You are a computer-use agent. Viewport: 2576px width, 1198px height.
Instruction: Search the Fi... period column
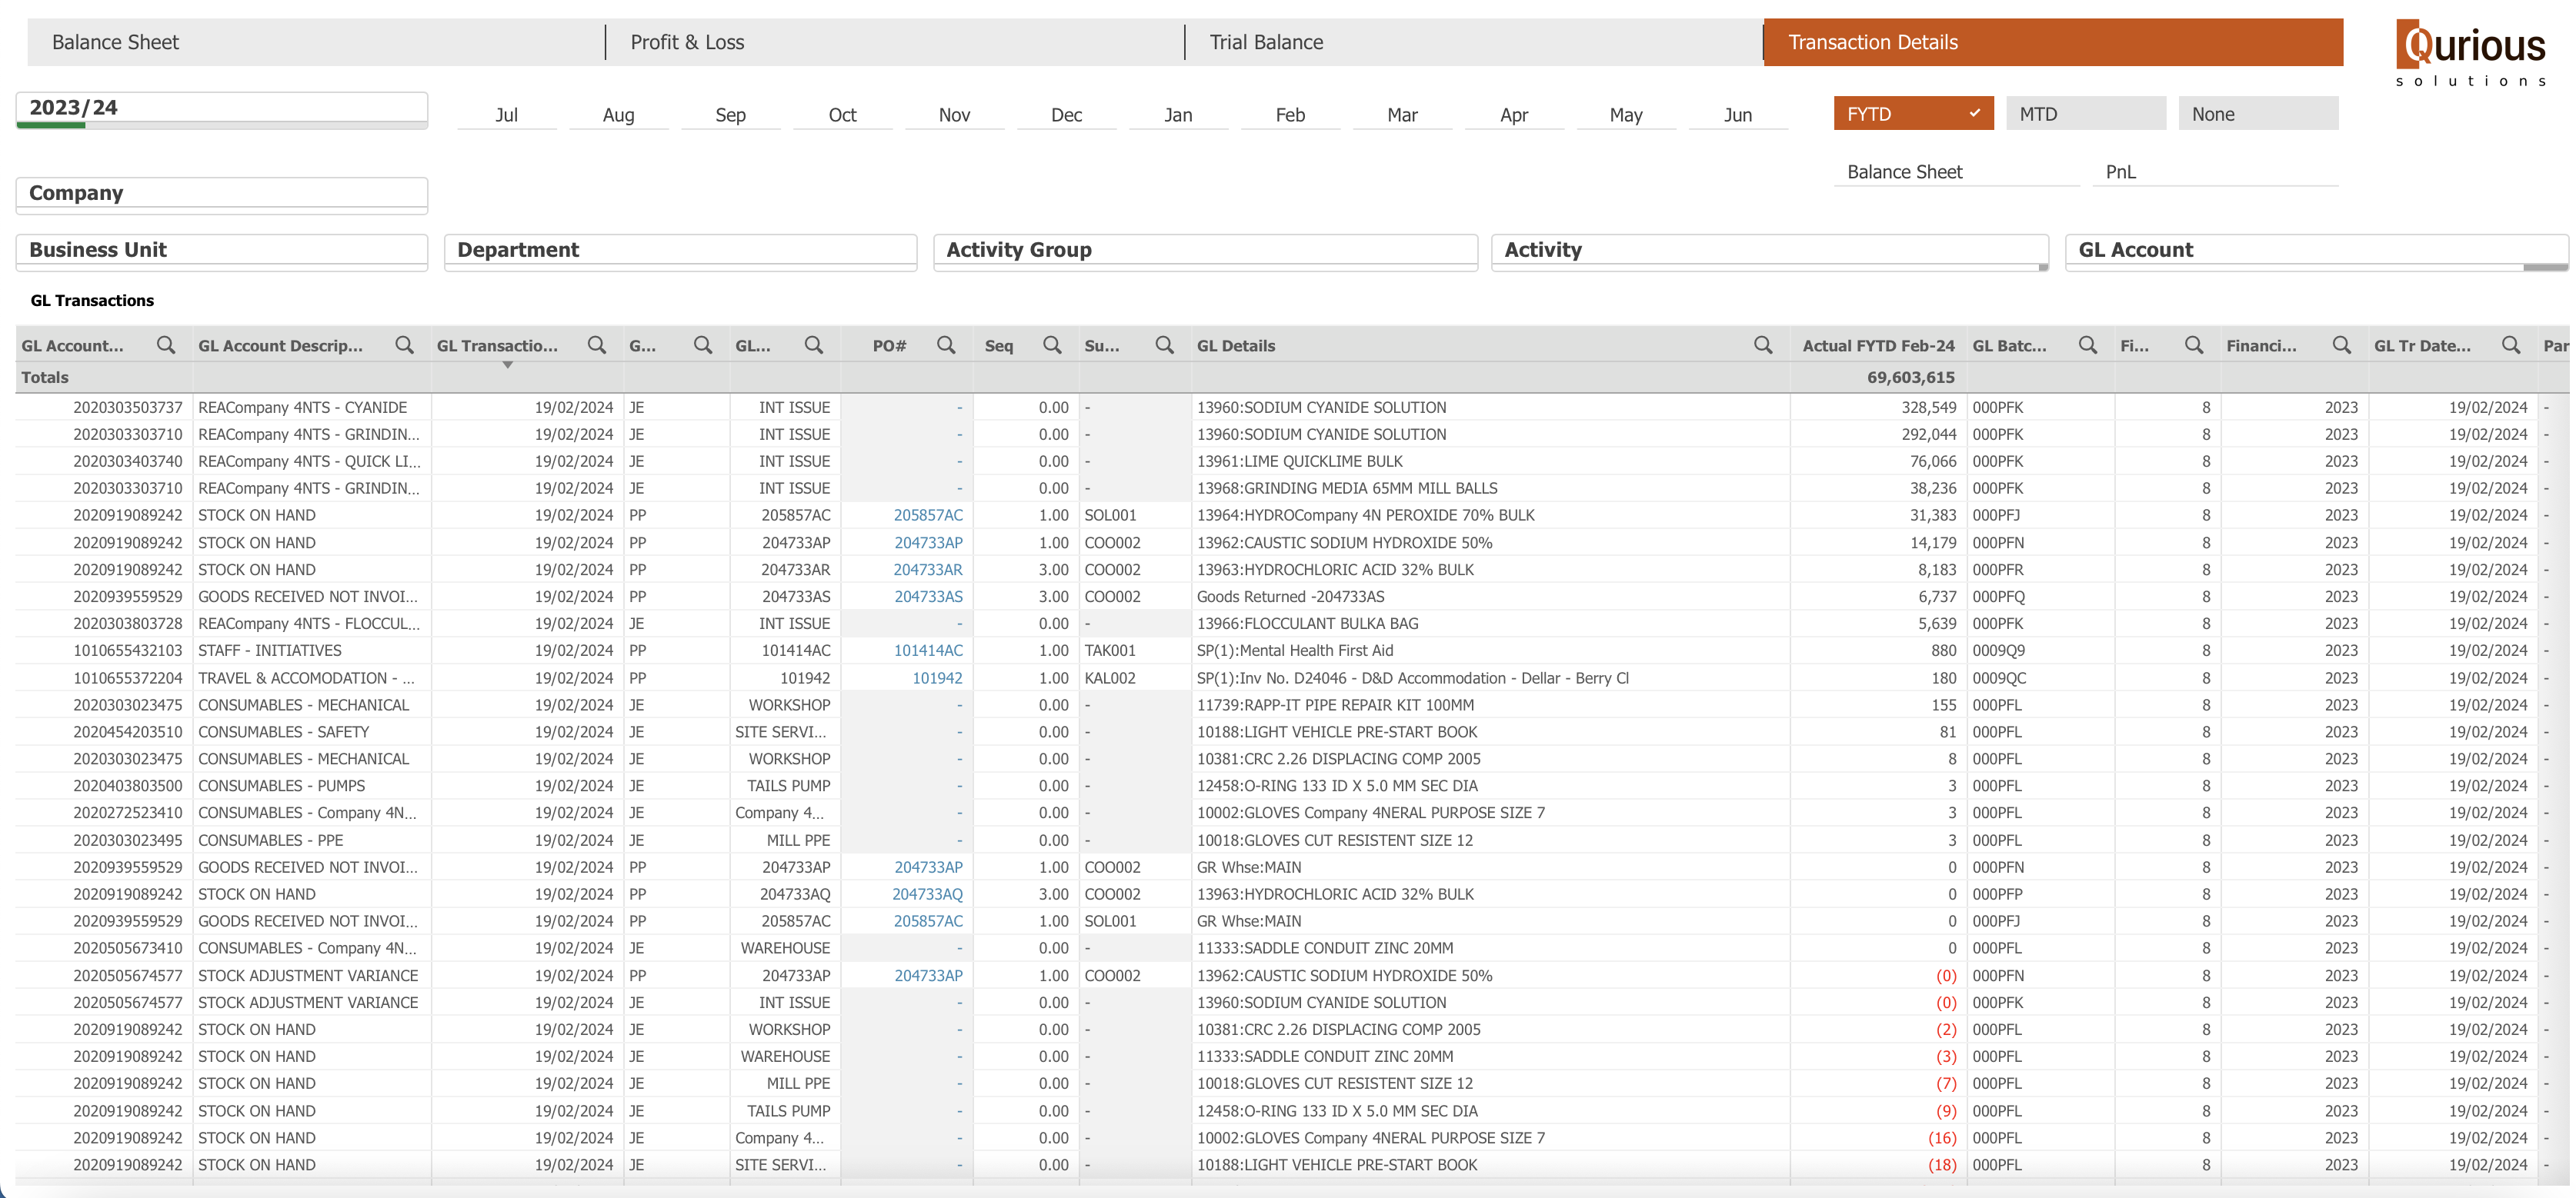tap(2194, 344)
